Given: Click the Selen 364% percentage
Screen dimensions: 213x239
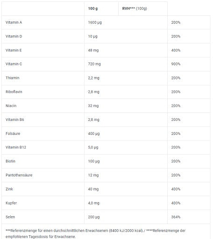Looking at the screenshot, I should click(x=176, y=217).
